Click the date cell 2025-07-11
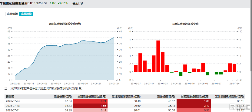This screenshot has width=252, height=112. (x=13, y=110)
